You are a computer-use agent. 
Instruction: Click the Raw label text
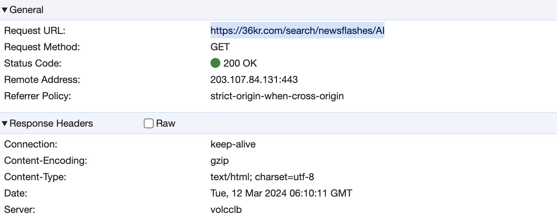pyautogui.click(x=165, y=123)
